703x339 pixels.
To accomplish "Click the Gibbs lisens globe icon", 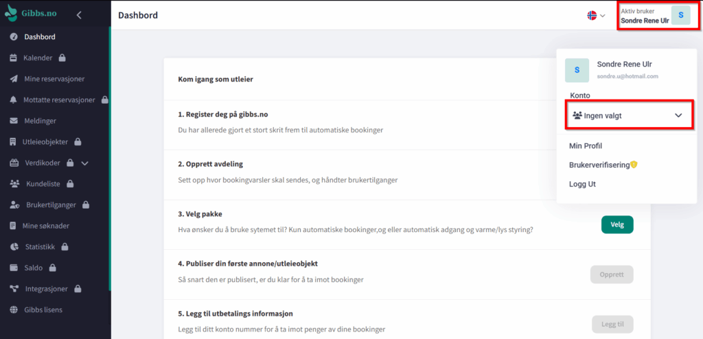I will [x=14, y=309].
